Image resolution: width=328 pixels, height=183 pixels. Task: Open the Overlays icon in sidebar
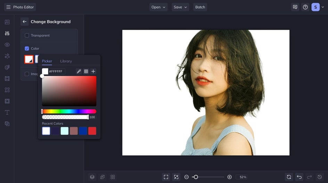tap(7, 101)
